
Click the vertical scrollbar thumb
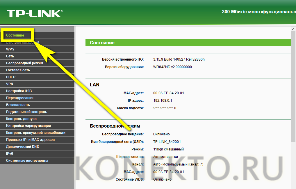[293, 87]
